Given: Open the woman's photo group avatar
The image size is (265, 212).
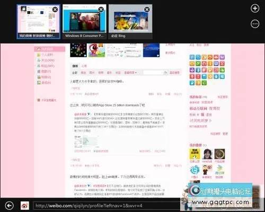Looking at the screenshot, I should click(x=207, y=154).
